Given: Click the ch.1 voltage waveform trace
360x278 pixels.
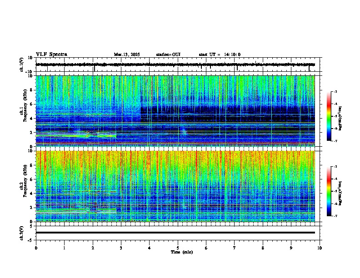Looking at the screenshot, I should coord(175,65).
